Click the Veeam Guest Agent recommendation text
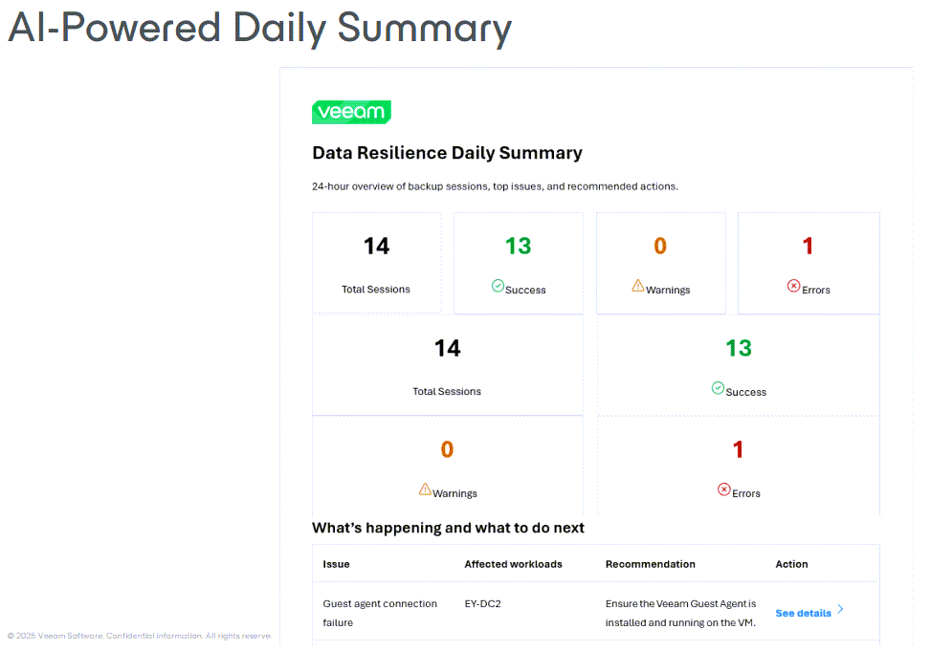931x651 pixels. tap(680, 613)
